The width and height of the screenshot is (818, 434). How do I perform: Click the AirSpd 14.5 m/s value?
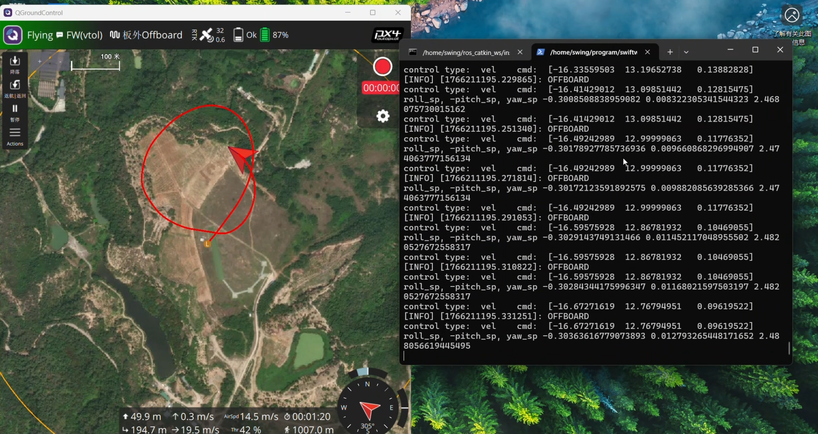251,417
